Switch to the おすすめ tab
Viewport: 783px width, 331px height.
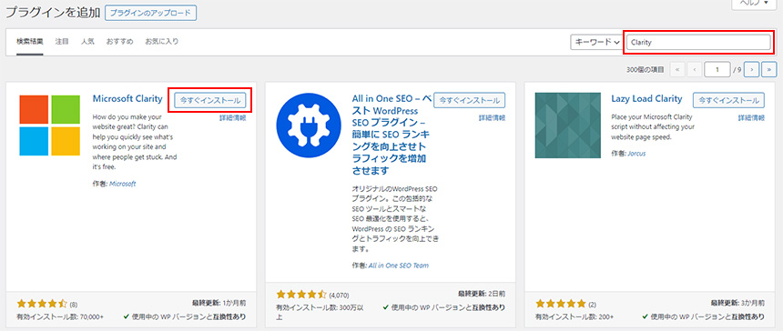[119, 42]
